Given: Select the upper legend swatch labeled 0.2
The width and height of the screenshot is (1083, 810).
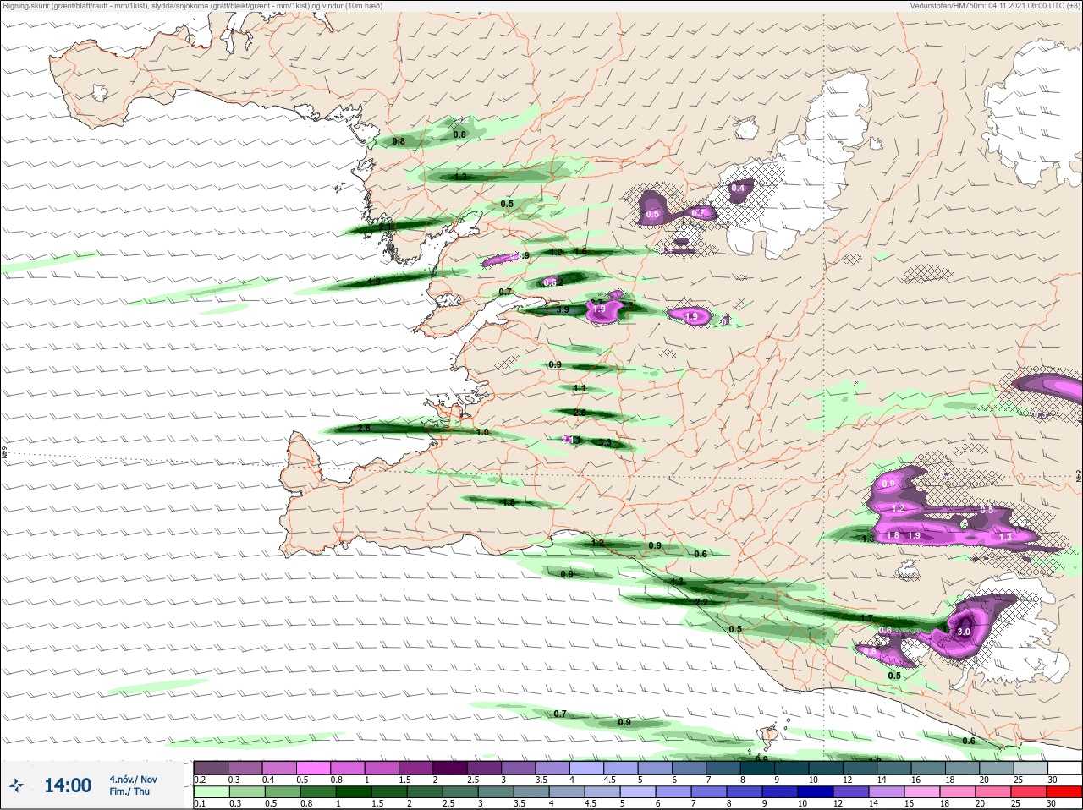Looking at the screenshot, I should coord(211,768).
